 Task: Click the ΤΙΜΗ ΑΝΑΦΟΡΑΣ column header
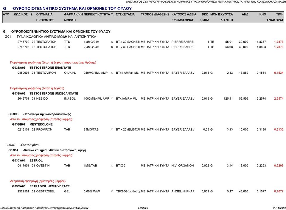275,17
